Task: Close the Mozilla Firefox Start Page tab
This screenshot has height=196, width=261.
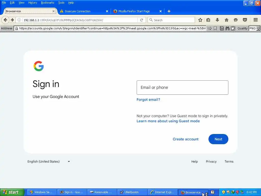Action: tap(161, 11)
